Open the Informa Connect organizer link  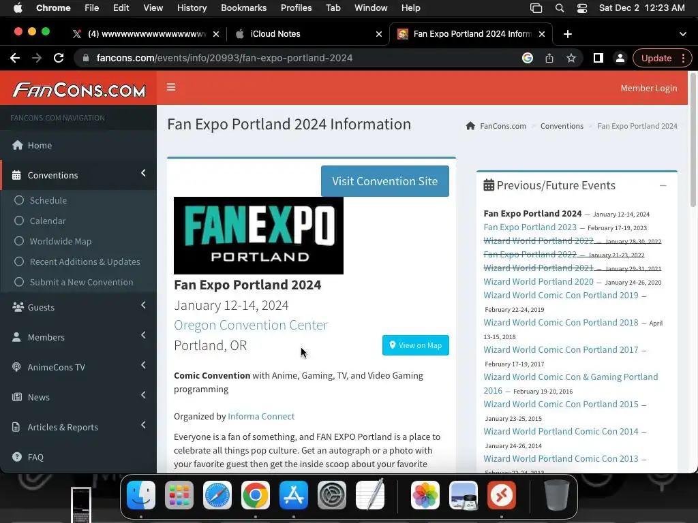(261, 416)
